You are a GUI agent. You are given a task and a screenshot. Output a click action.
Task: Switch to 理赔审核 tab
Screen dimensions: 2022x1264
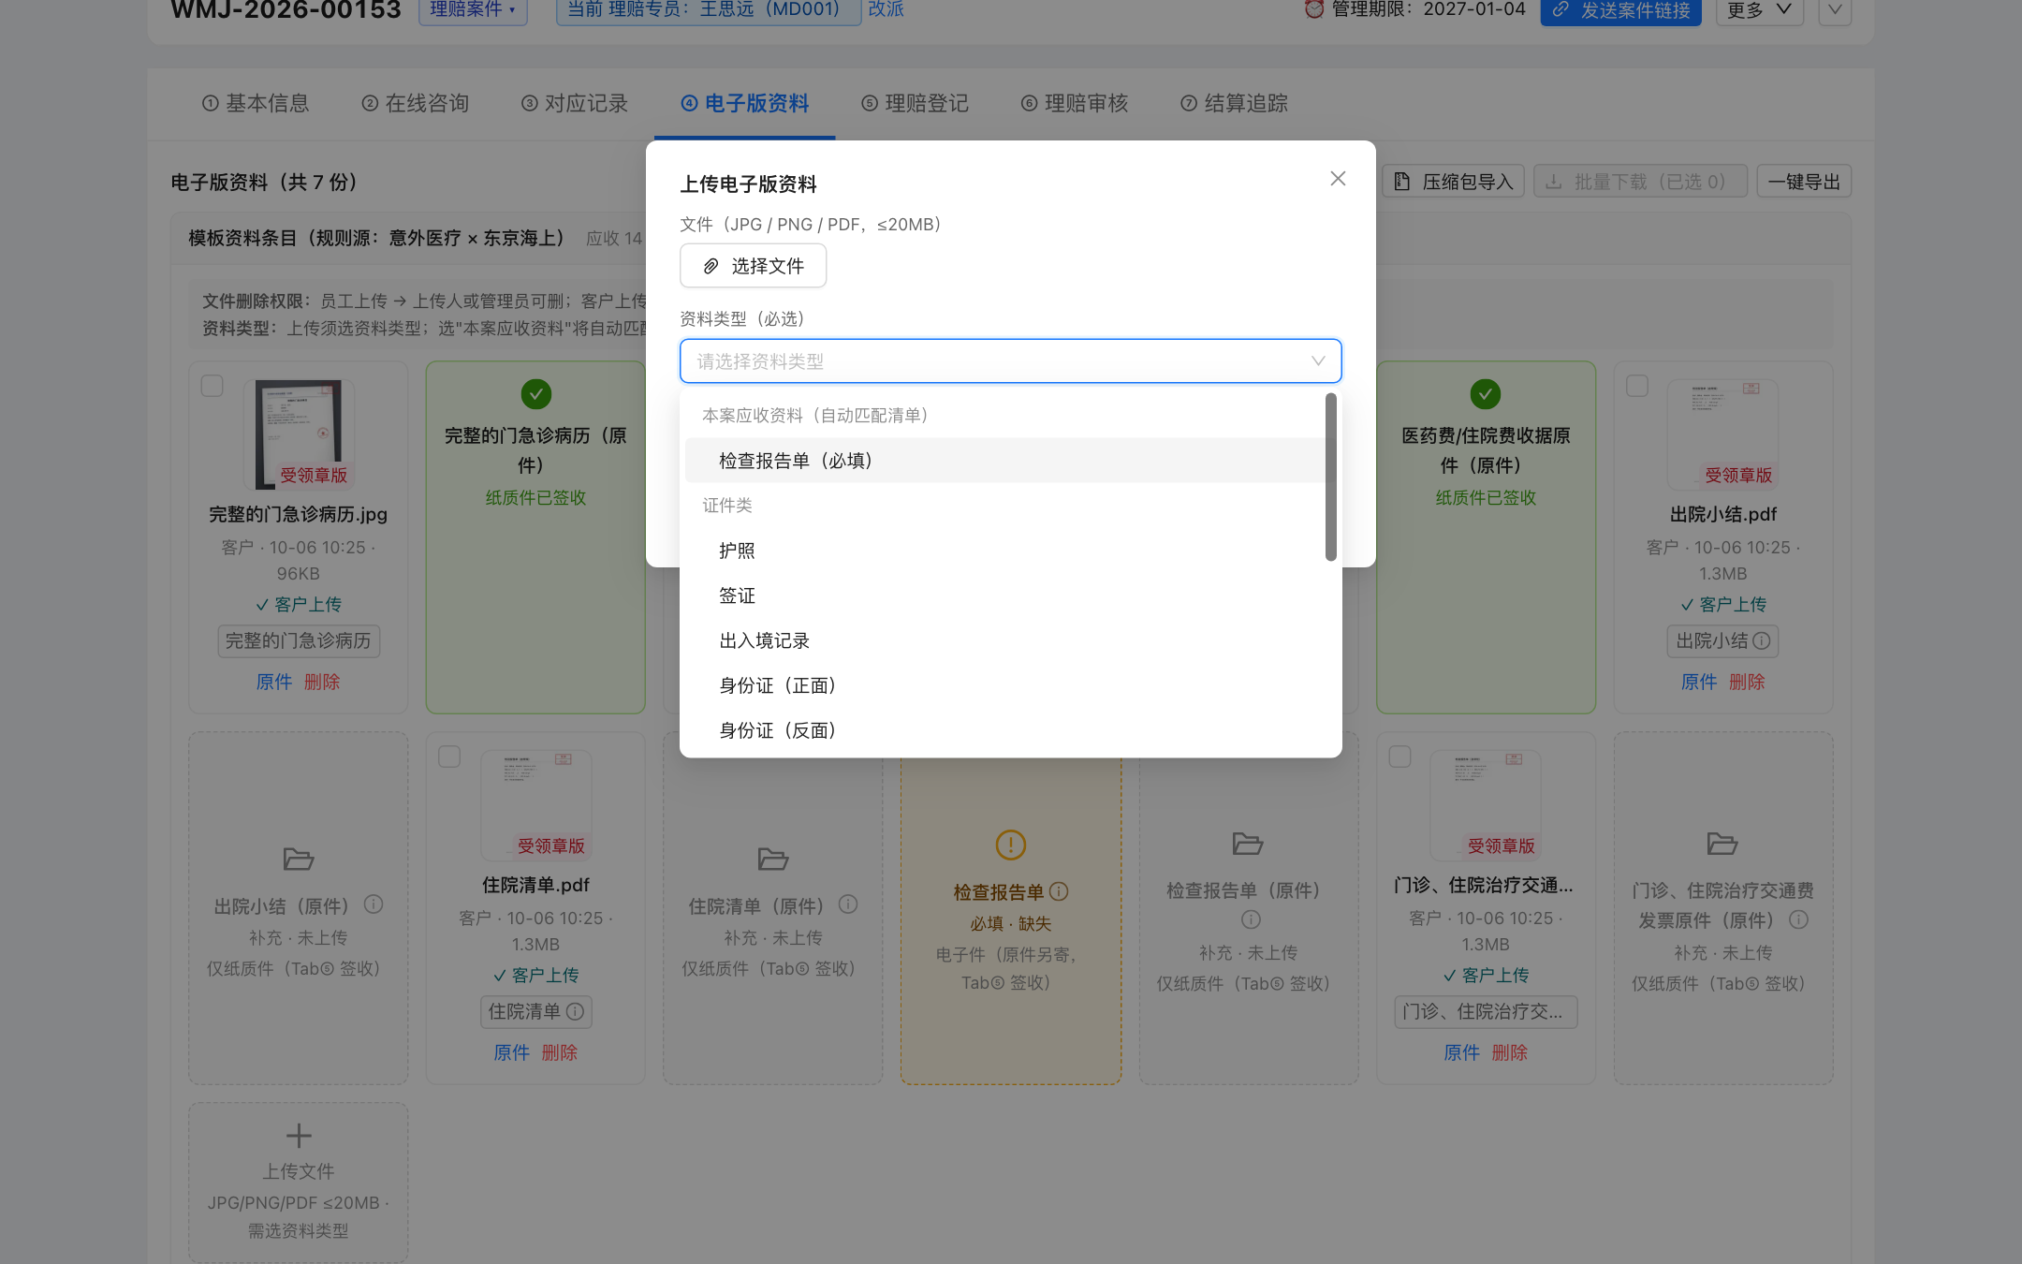1075,103
